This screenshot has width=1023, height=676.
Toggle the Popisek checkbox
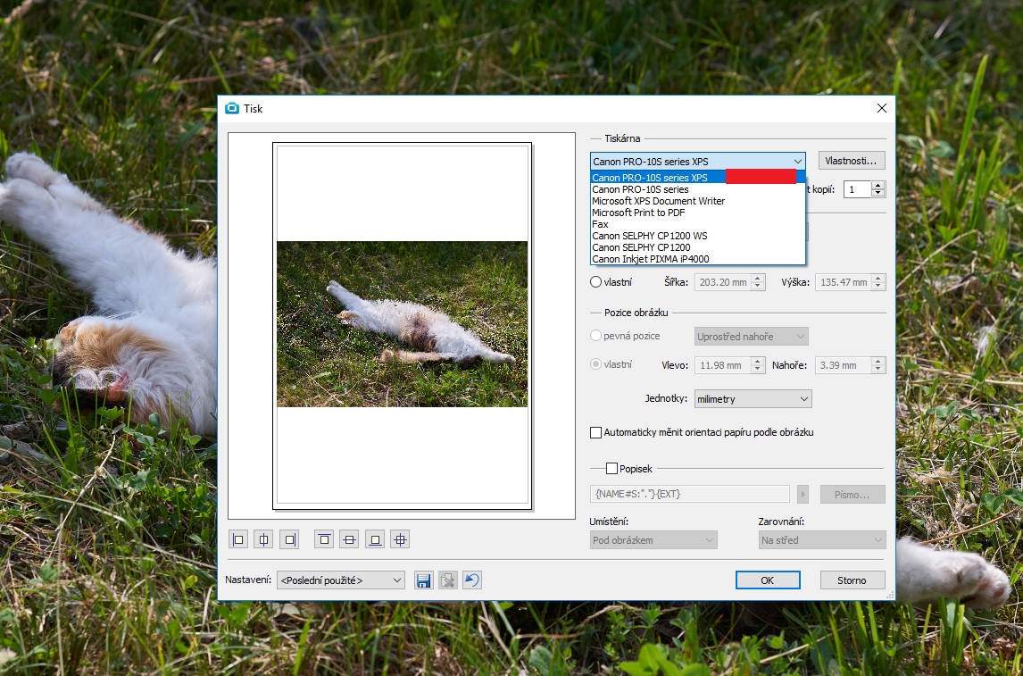(612, 468)
